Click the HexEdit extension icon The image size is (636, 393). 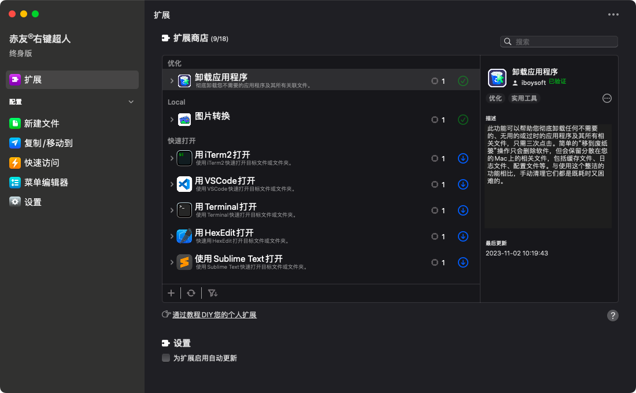184,236
